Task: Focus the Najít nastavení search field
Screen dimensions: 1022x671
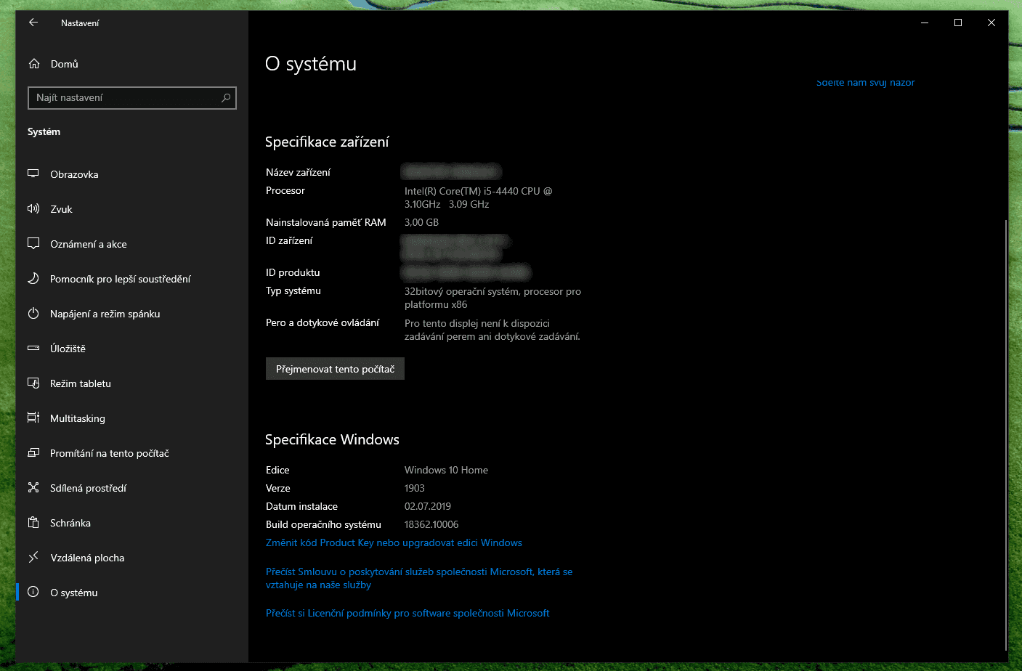Action: (132, 97)
